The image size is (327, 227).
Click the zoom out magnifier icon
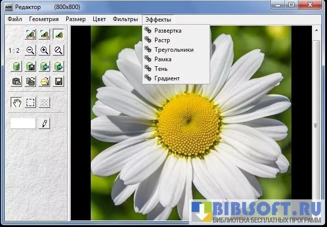[x=31, y=50]
